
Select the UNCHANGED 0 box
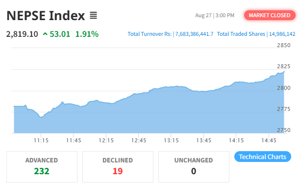click(x=194, y=167)
